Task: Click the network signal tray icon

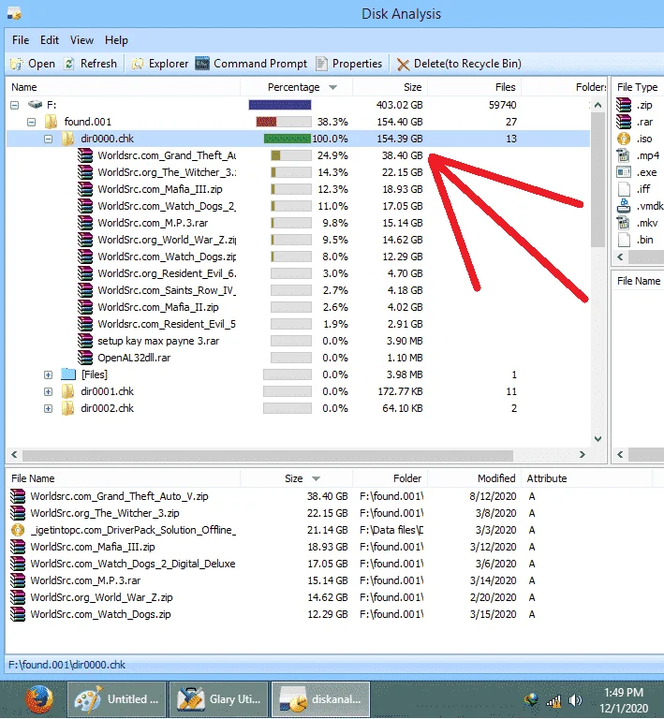Action: point(553,700)
